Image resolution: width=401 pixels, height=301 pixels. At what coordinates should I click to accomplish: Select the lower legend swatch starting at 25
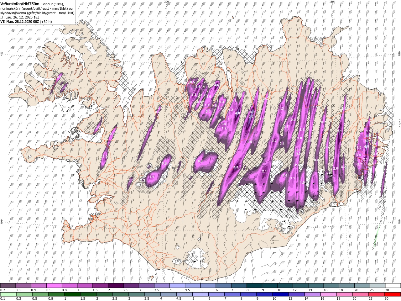click(x=377, y=294)
